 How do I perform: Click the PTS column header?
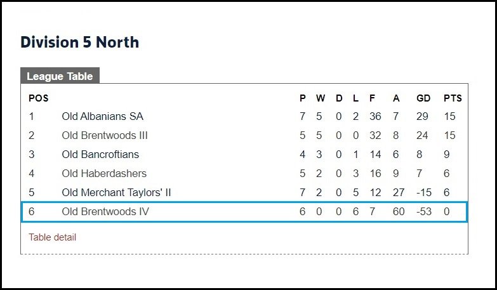[453, 98]
